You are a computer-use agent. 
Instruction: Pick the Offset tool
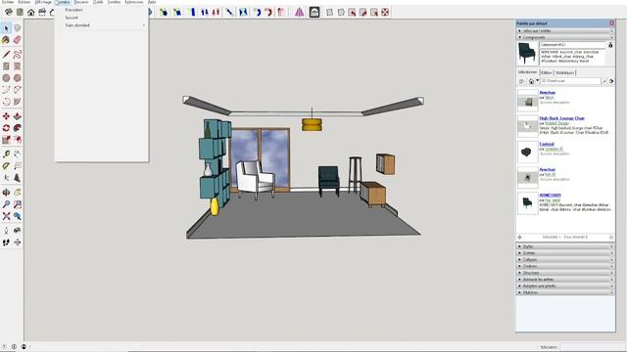(x=18, y=140)
